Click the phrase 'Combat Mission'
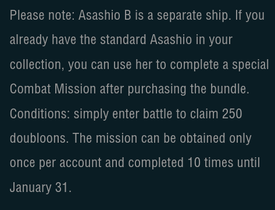The height and width of the screenshot is (210, 275). [x=53, y=89]
